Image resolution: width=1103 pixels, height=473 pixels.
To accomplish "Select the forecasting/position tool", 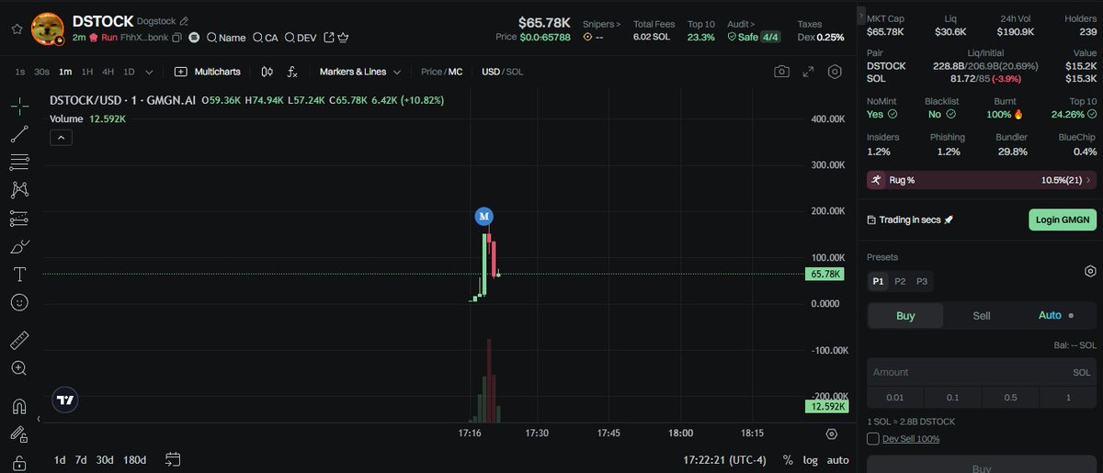I will (x=19, y=219).
